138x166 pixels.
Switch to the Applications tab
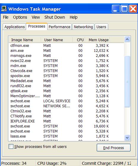tap(15, 27)
